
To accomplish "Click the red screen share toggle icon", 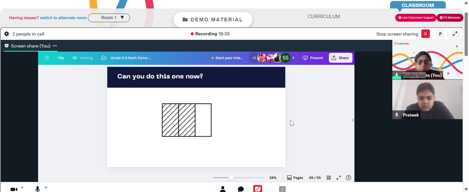I will pyautogui.click(x=257, y=189).
